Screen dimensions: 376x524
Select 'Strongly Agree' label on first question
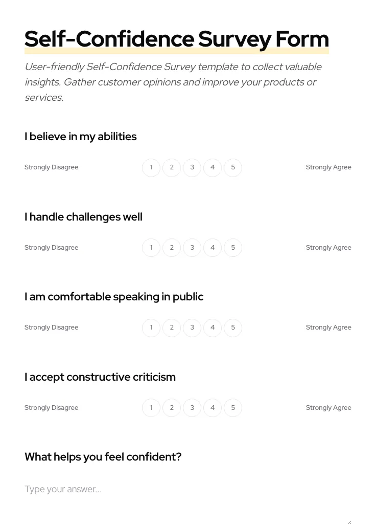point(328,167)
